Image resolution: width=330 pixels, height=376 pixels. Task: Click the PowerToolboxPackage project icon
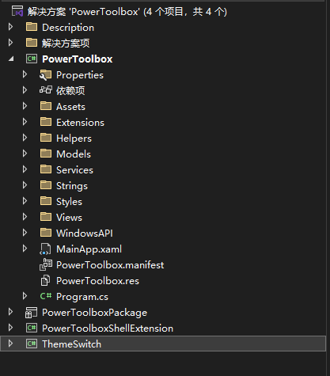click(x=31, y=313)
